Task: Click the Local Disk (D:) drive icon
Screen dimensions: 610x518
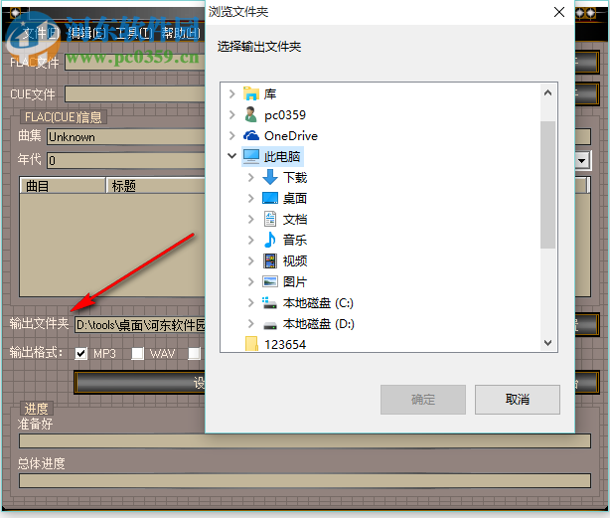Action: 270,324
